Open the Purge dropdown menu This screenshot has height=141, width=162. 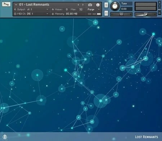[94, 9]
